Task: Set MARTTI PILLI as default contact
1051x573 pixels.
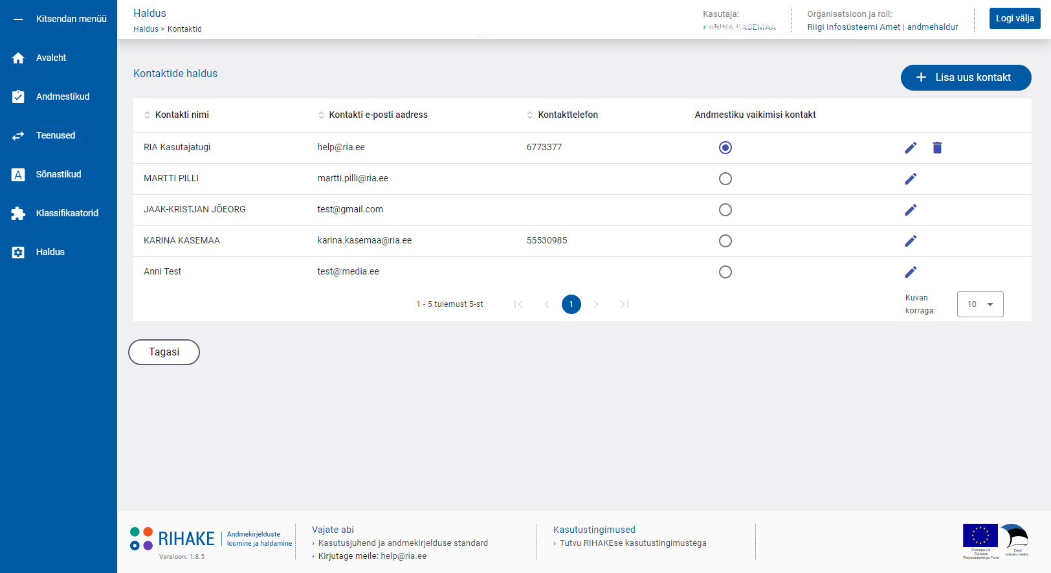Action: click(x=725, y=179)
